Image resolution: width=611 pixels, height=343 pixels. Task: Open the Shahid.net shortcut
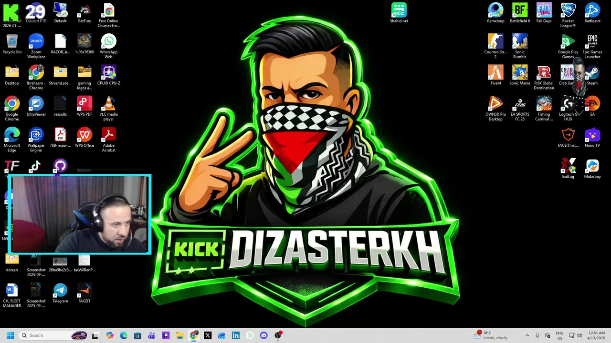click(x=399, y=13)
